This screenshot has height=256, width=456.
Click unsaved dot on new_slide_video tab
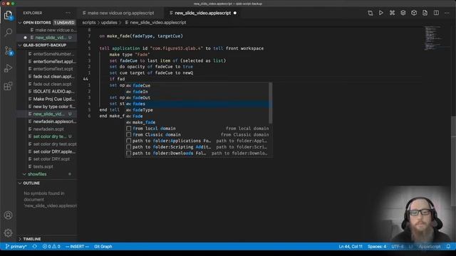coord(235,13)
